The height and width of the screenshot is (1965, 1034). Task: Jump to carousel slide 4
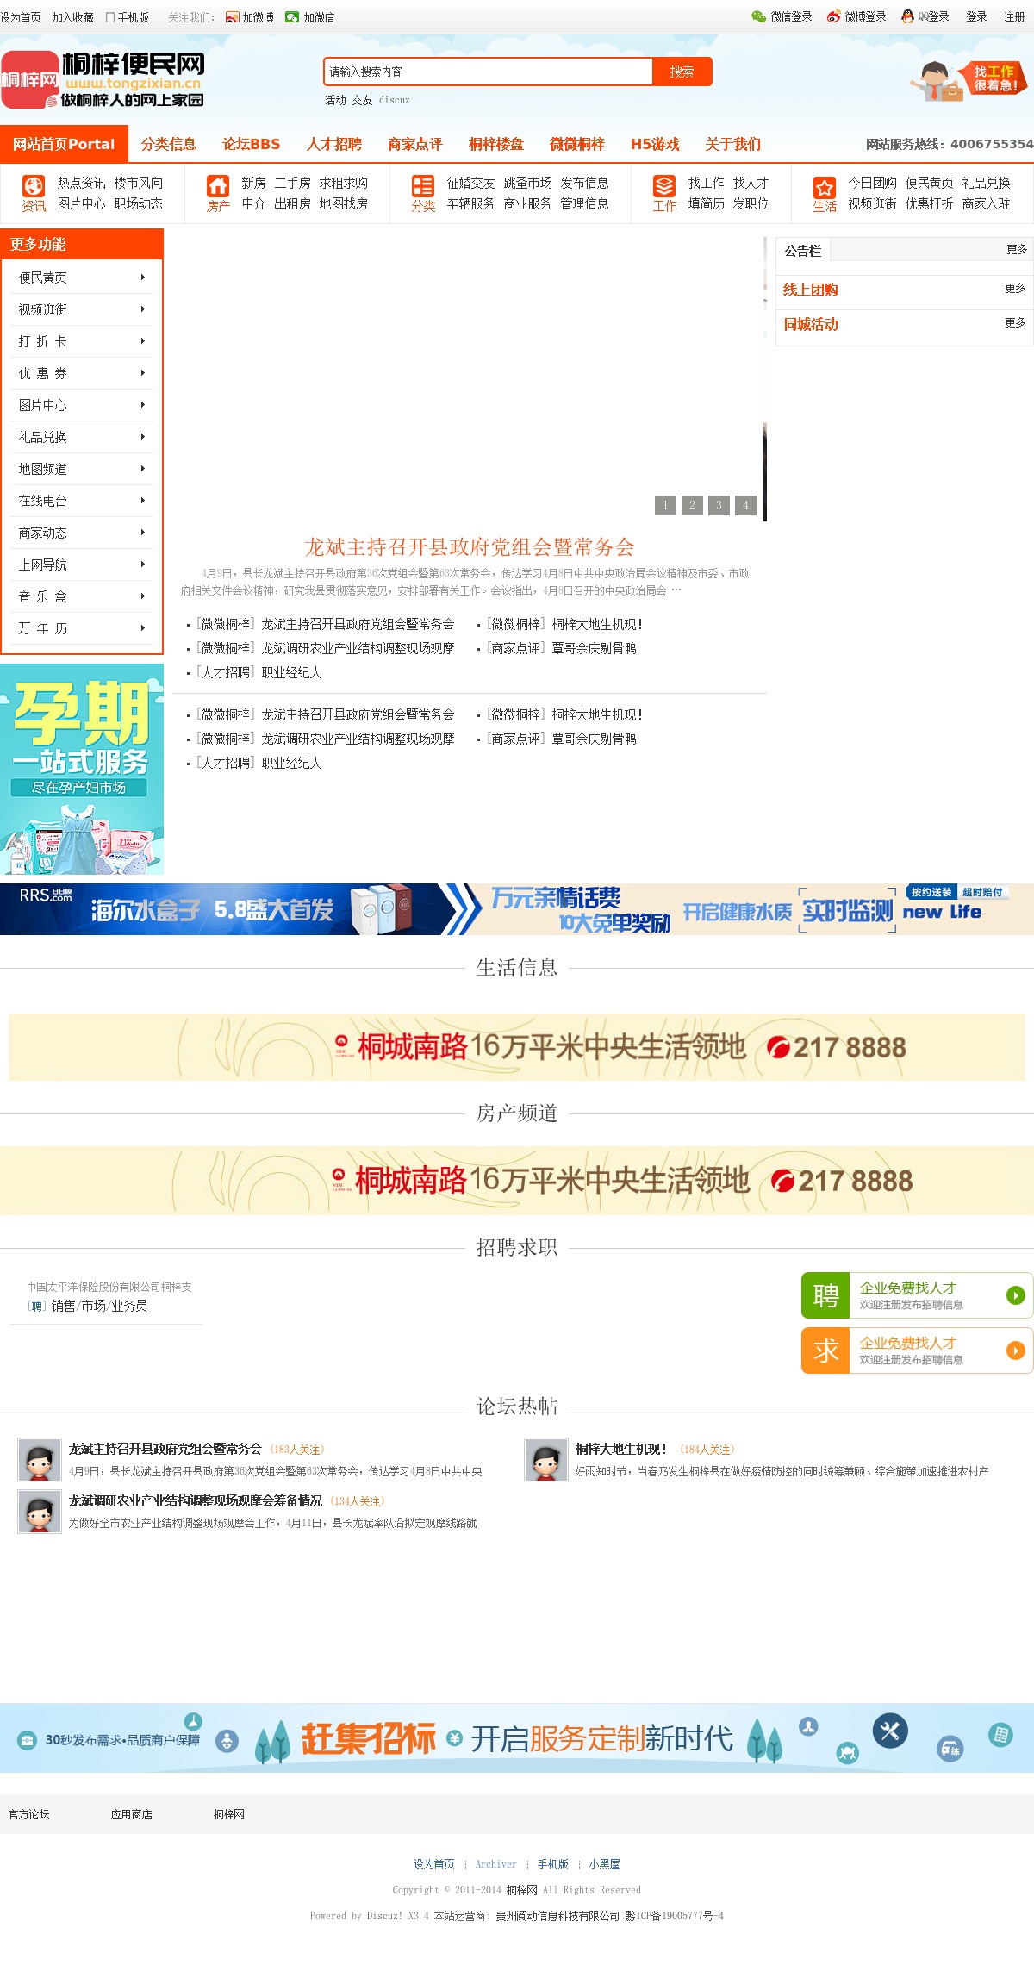(x=746, y=505)
